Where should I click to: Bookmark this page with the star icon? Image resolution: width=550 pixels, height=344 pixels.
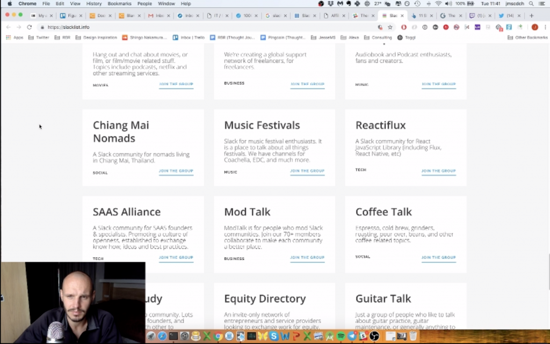[390, 27]
